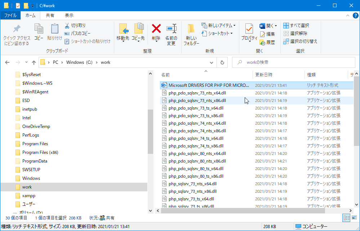Click the file list vertical scrollbar

point(356,144)
